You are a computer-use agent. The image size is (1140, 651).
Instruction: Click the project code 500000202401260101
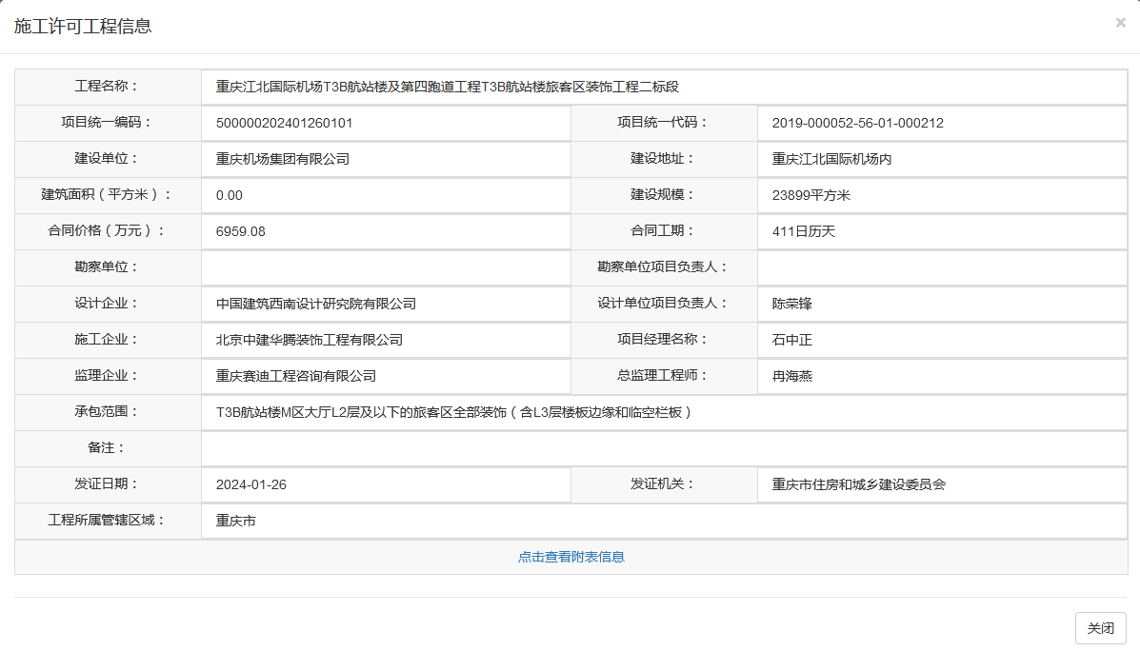[284, 124]
